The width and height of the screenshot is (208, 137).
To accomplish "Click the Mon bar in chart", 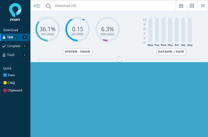I will (150, 30).
